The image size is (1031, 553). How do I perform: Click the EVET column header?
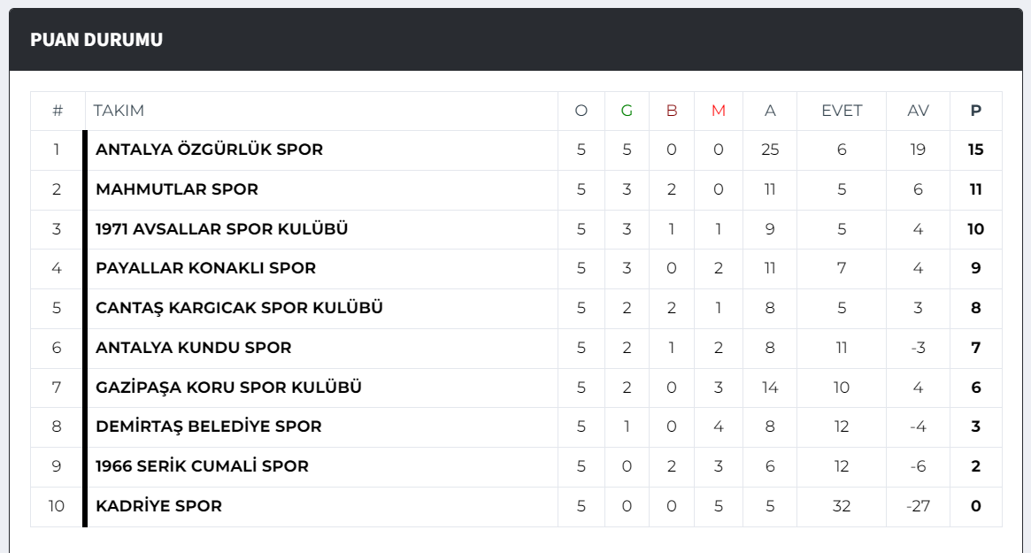click(x=841, y=111)
